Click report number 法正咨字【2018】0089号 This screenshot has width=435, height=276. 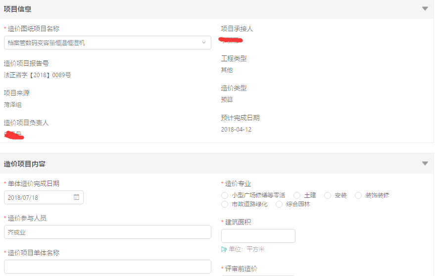tap(38, 75)
